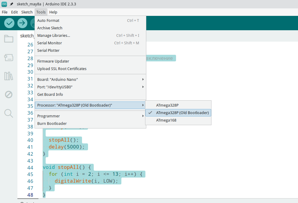Select the sketch tab in editor

[27, 36]
